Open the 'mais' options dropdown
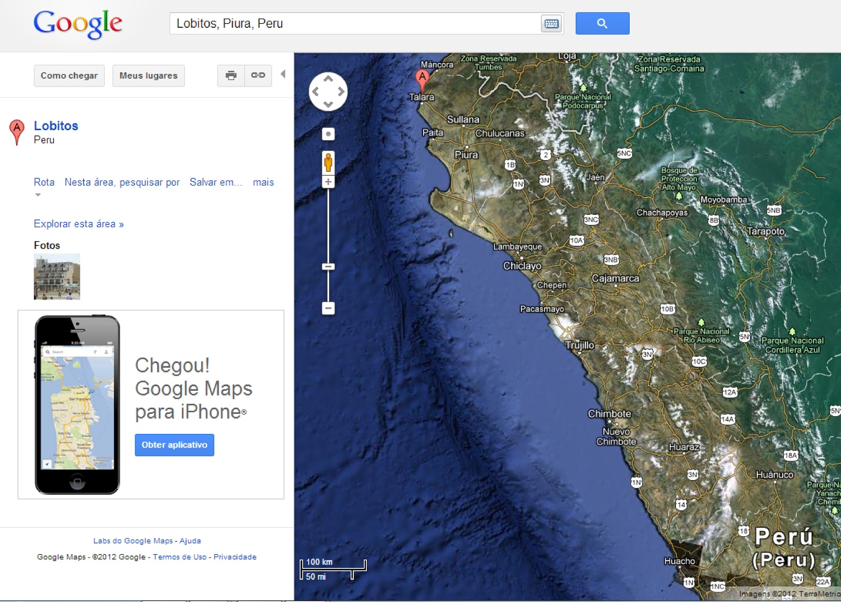The image size is (841, 602). (x=263, y=182)
